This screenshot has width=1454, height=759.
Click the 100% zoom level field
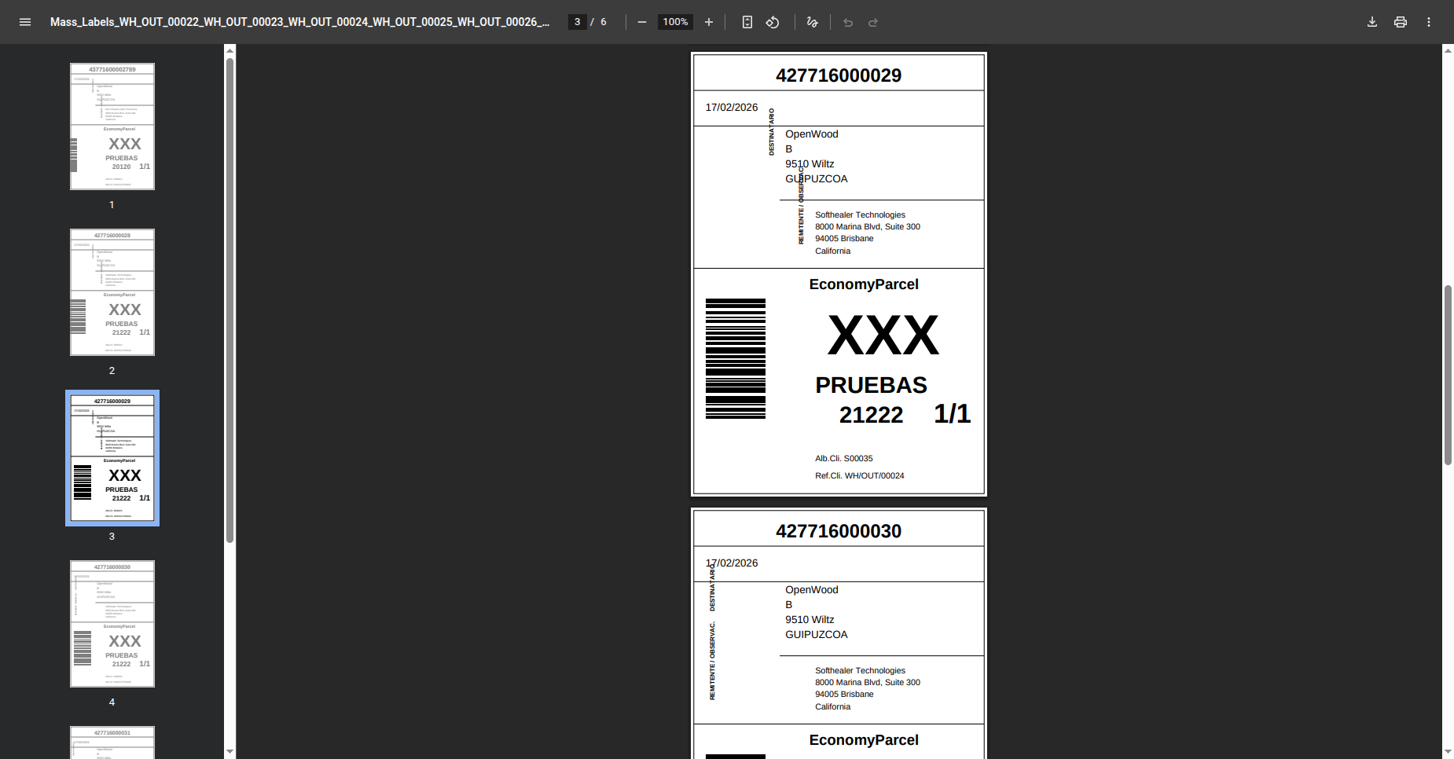pos(675,22)
